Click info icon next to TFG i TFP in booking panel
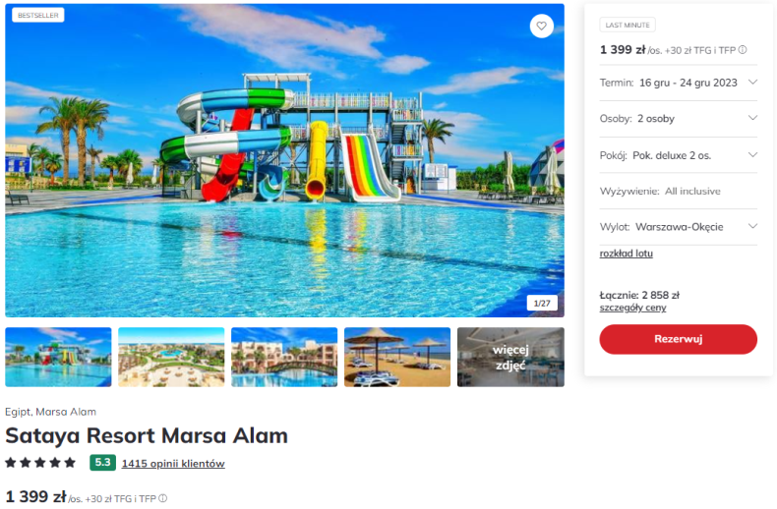The height and width of the screenshot is (509, 777). pos(743,50)
